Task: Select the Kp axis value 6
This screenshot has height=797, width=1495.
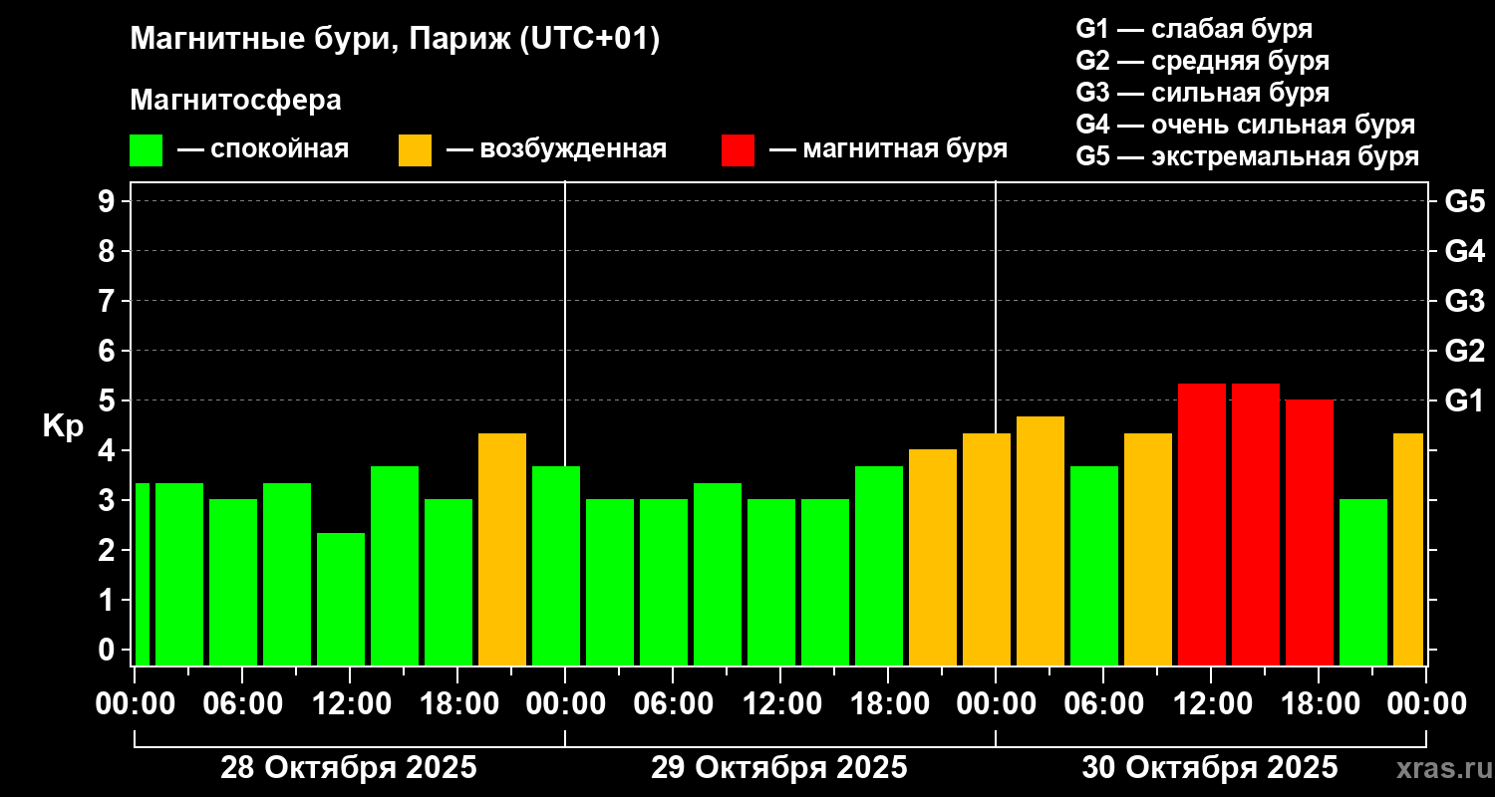Action: [x=109, y=351]
